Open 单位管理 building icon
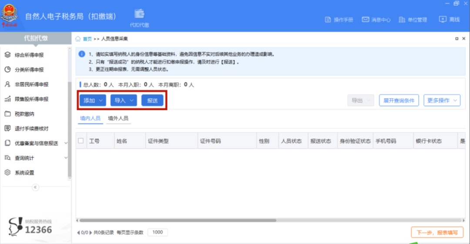This screenshot has width=470, height=244. pos(402,20)
